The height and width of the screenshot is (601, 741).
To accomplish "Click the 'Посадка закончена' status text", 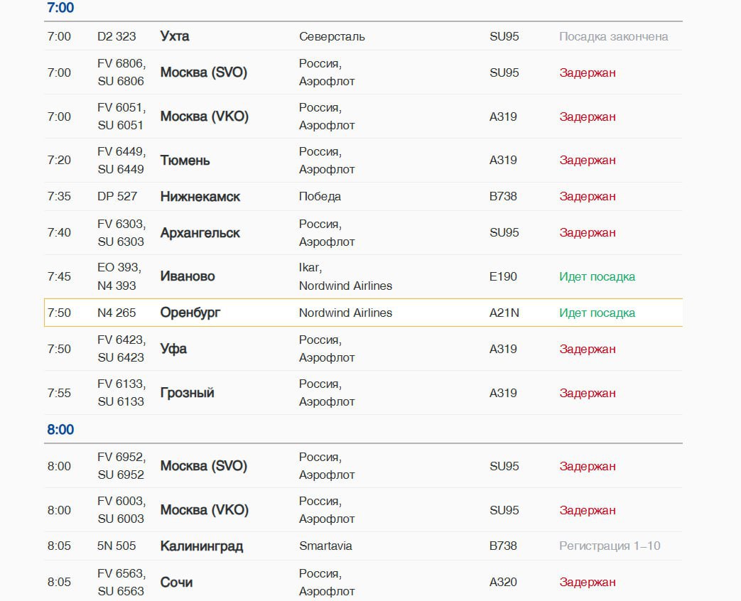I will click(x=613, y=36).
